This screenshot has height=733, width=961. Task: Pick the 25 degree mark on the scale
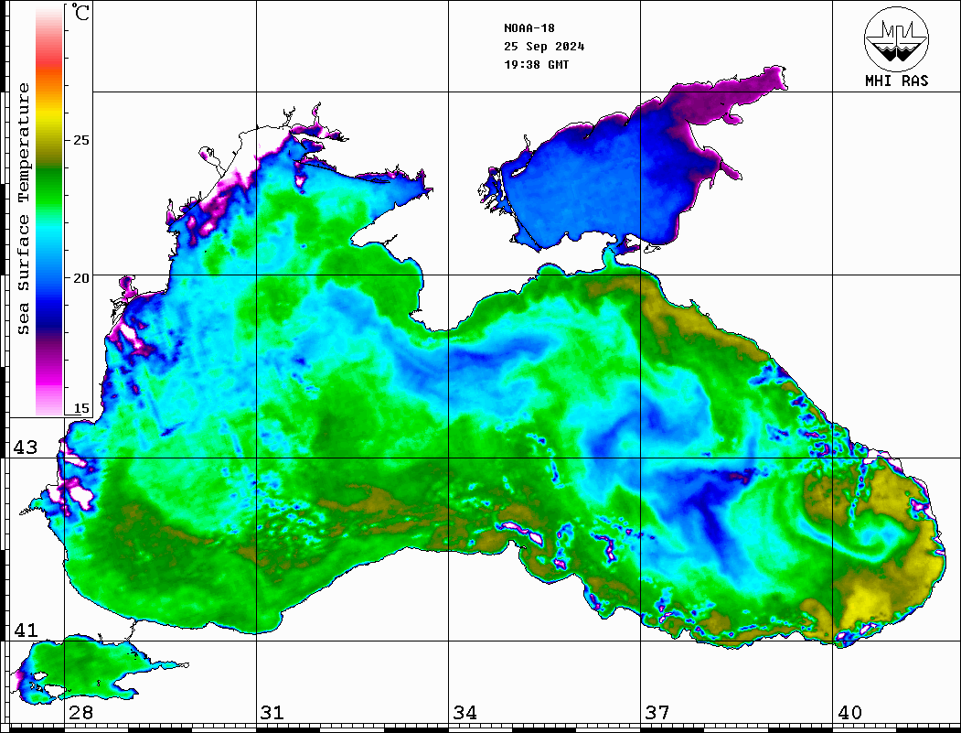coord(81,140)
